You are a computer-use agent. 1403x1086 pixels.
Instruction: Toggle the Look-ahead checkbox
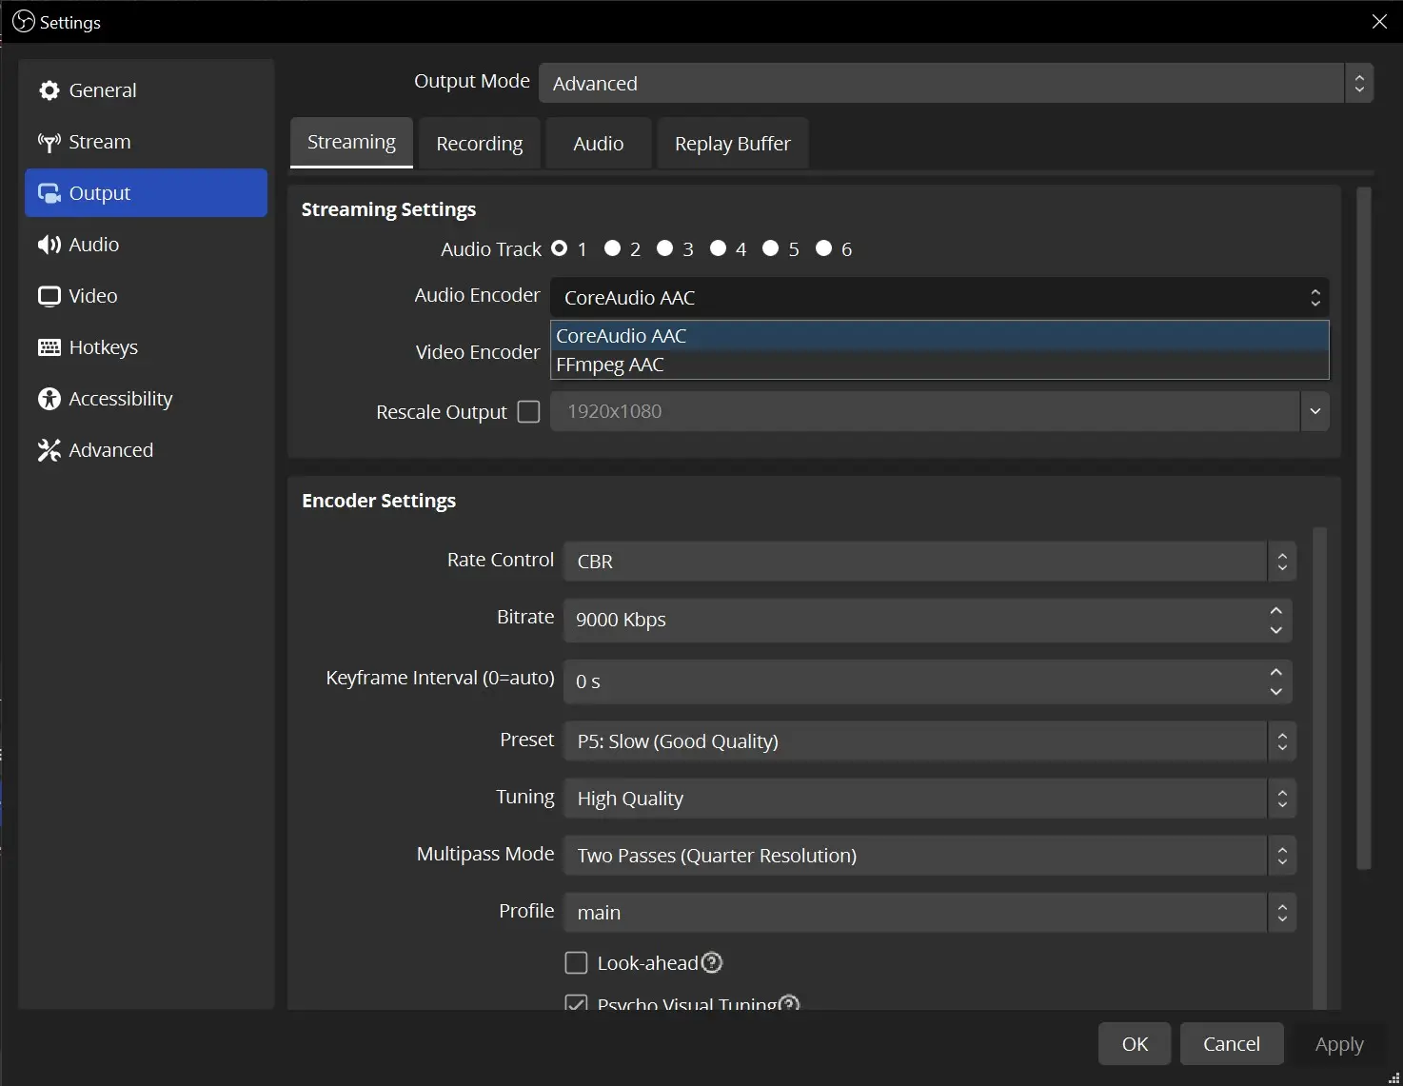coord(576,962)
